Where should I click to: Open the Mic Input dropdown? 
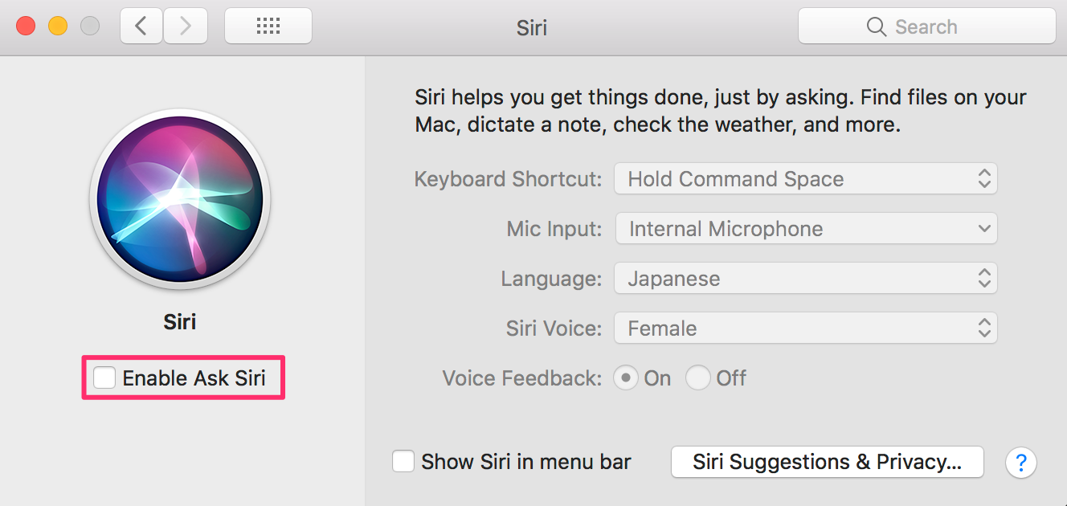(806, 228)
